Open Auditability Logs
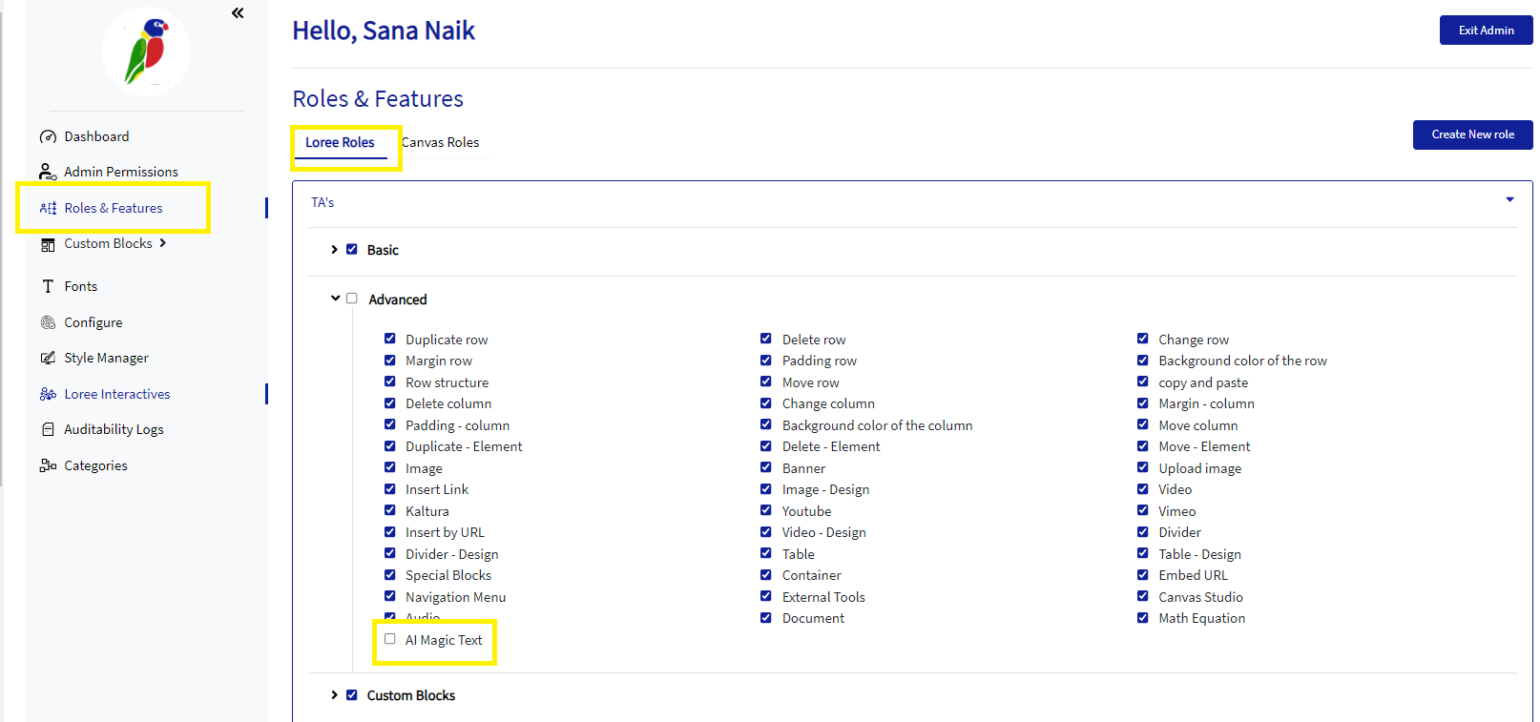This screenshot has width=1540, height=722. point(114,429)
